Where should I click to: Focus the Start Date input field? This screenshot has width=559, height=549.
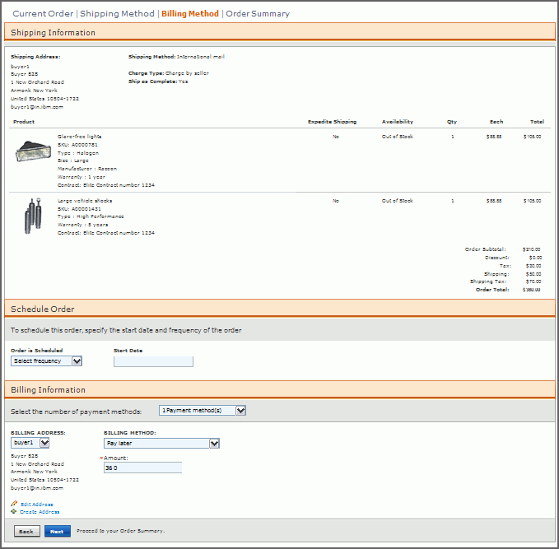coord(153,361)
